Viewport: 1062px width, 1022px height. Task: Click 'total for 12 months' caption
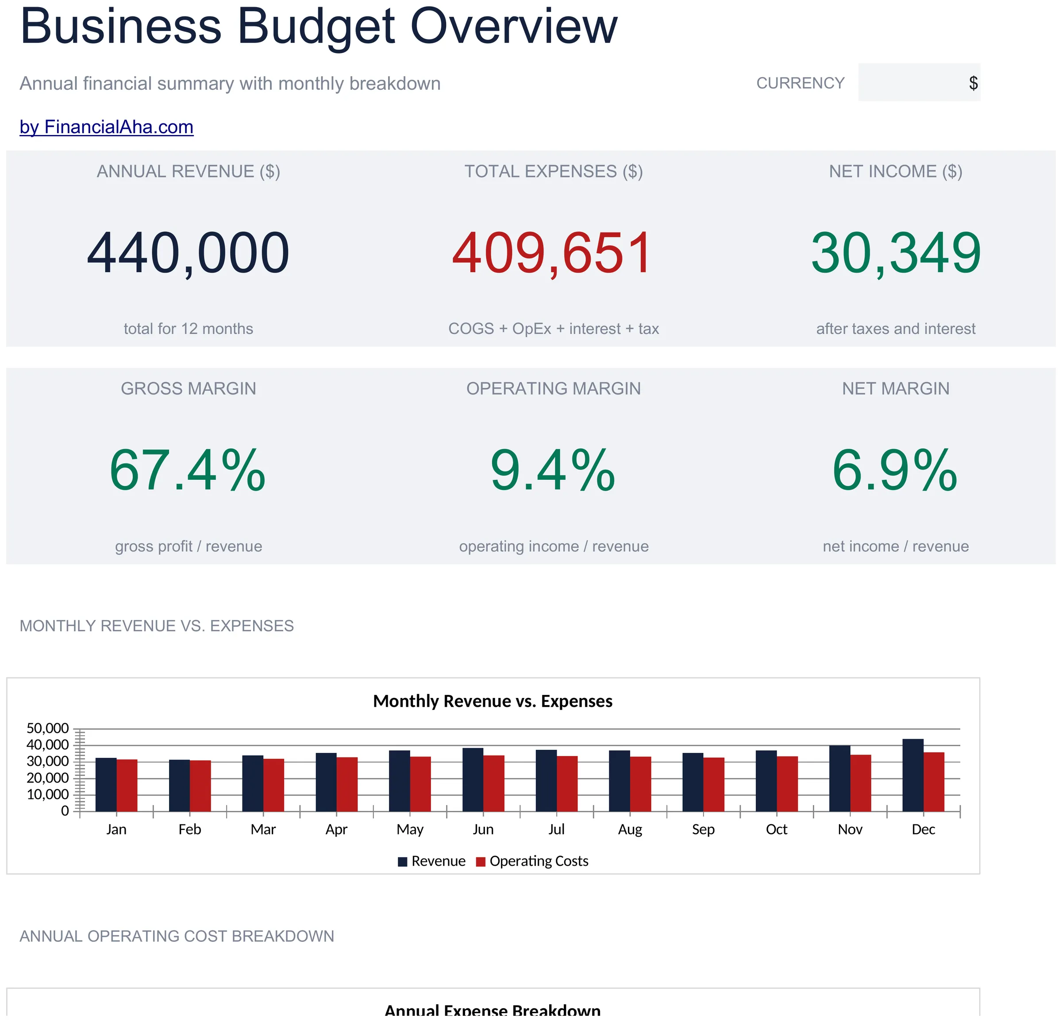click(188, 329)
